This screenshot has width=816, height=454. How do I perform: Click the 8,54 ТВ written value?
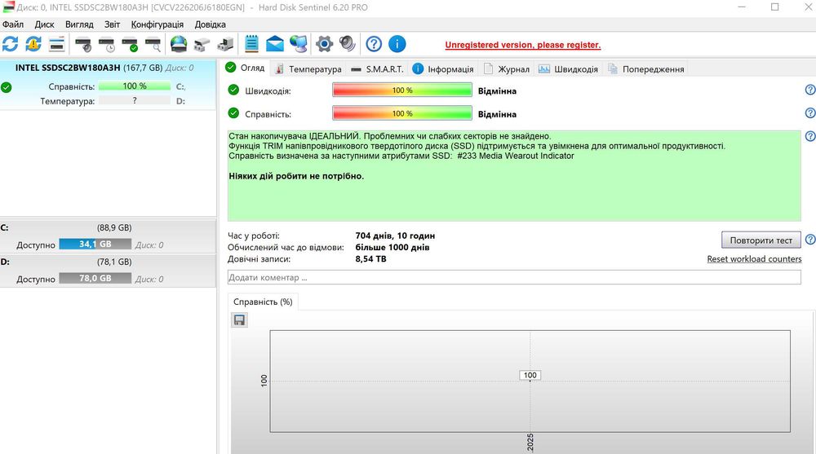coord(370,259)
